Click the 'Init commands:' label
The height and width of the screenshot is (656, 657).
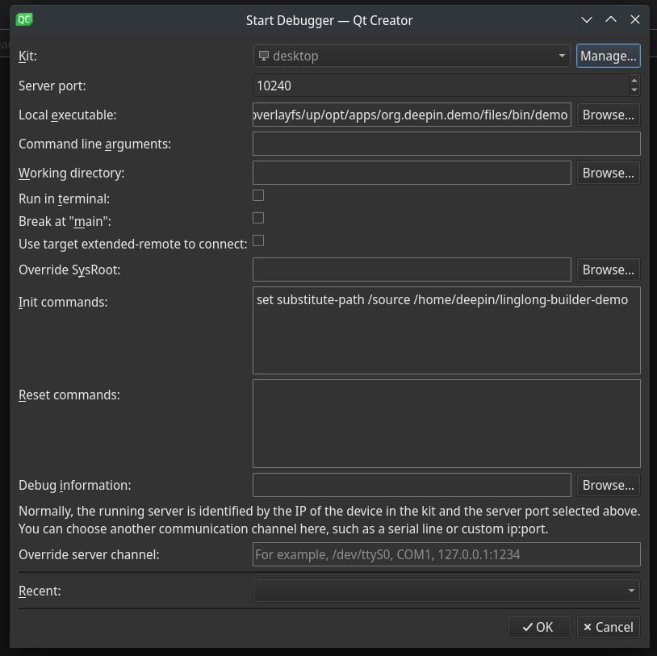(x=63, y=302)
